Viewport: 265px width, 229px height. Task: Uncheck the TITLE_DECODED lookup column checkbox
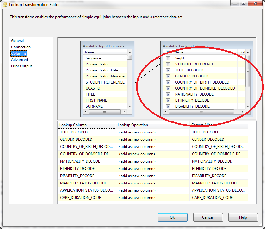(x=168, y=70)
